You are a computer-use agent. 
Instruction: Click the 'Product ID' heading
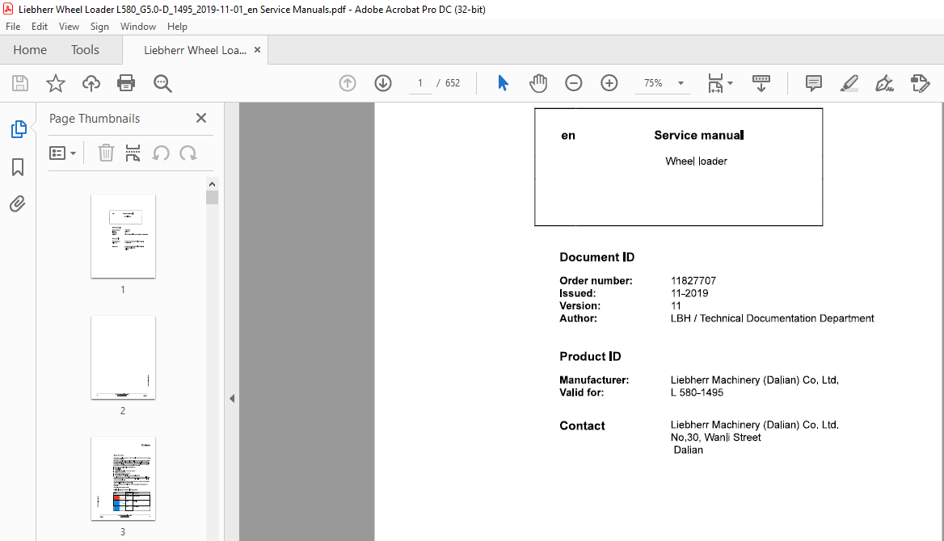click(590, 356)
